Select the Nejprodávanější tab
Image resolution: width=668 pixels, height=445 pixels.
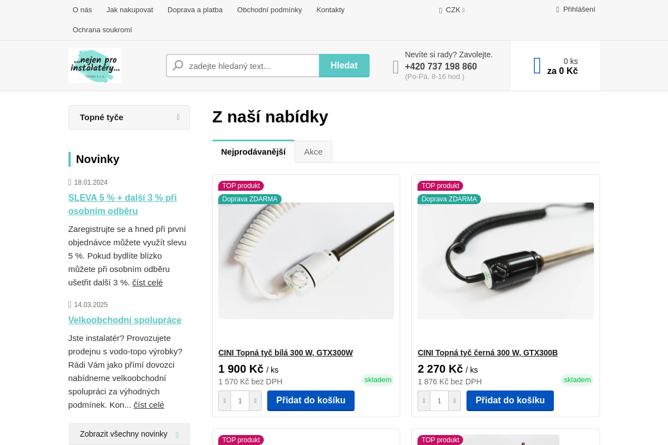253,151
